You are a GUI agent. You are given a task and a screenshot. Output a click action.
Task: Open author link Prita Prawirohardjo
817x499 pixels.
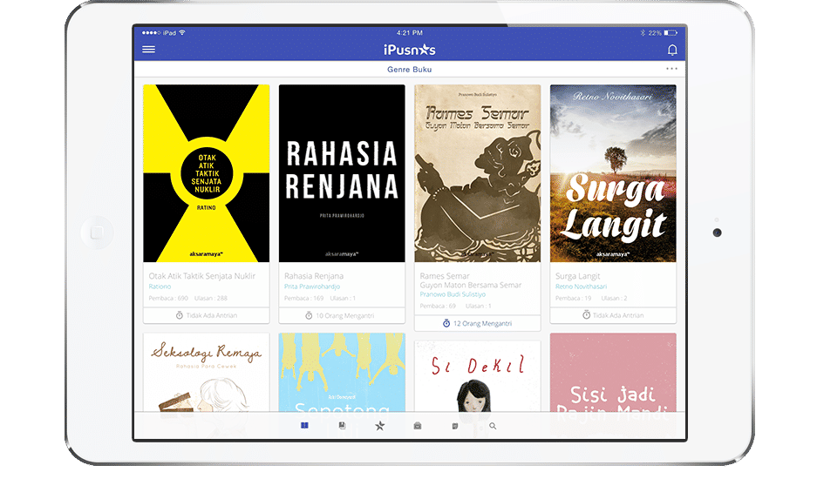click(312, 287)
